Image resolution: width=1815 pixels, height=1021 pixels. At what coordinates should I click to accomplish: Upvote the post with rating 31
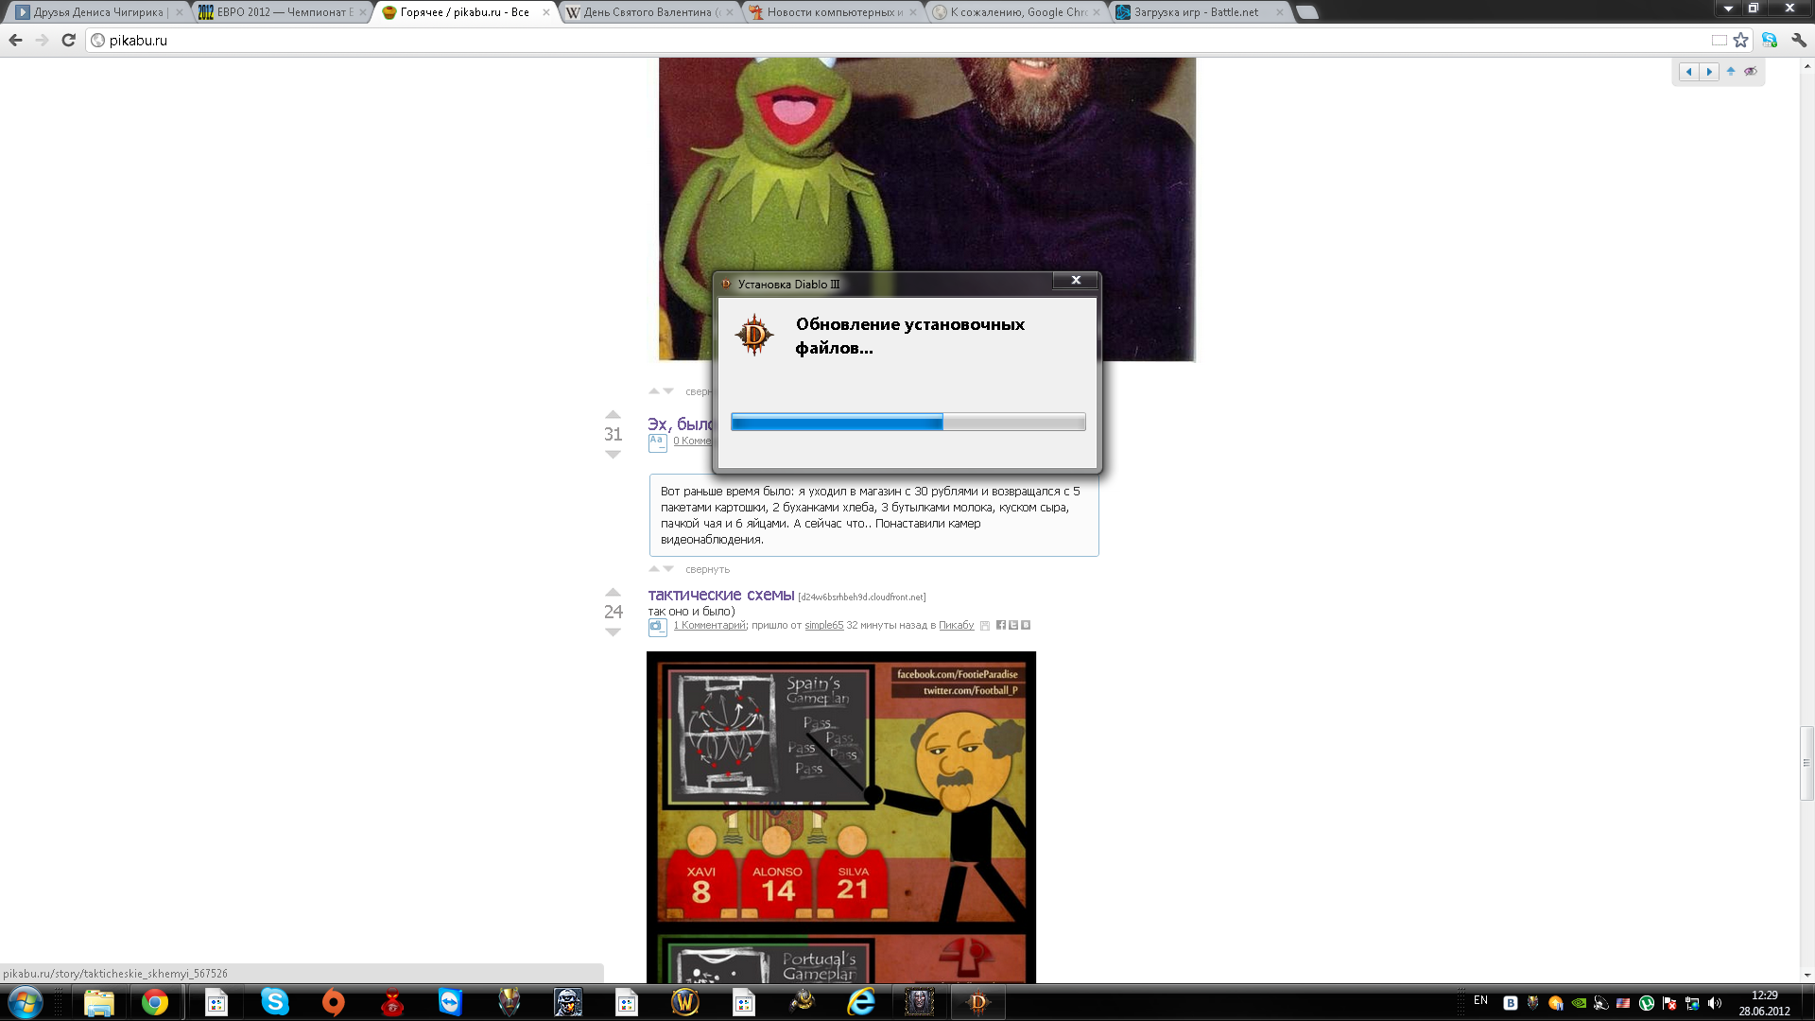pos(613,415)
